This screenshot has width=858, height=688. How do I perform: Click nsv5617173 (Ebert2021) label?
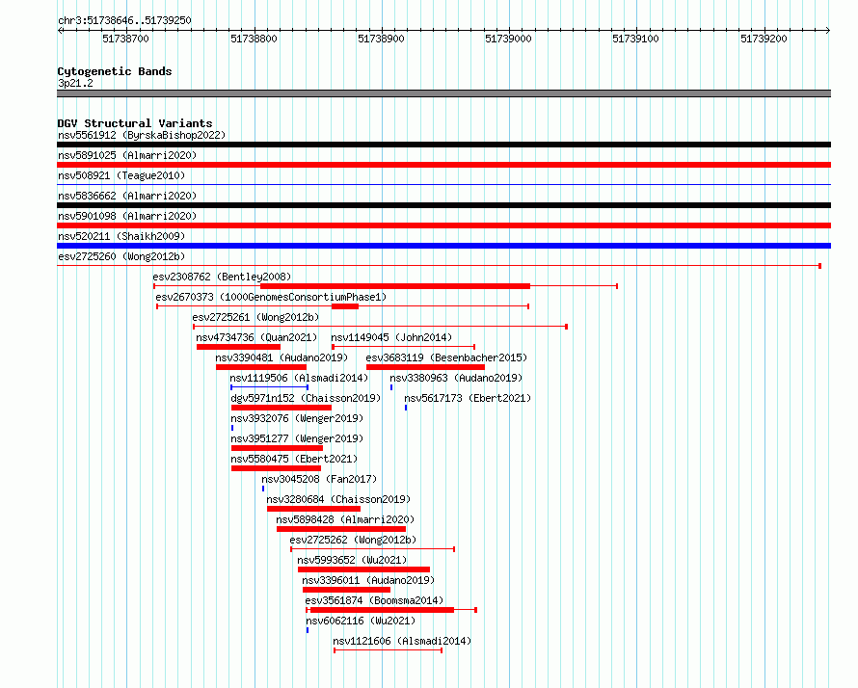click(468, 398)
